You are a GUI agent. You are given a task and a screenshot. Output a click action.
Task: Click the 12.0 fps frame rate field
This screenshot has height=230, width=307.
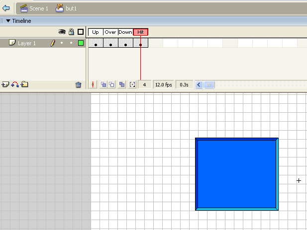click(x=164, y=84)
